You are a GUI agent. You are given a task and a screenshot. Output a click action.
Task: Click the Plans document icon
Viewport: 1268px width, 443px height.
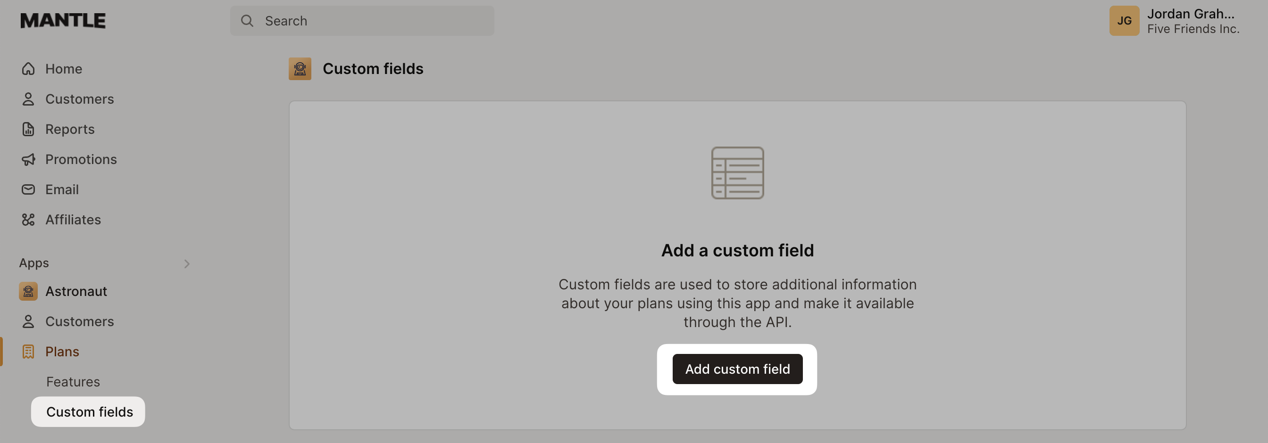pyautogui.click(x=28, y=352)
